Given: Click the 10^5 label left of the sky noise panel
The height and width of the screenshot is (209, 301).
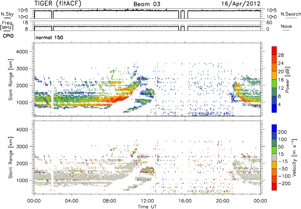Looking at the screenshot, I should click(23, 10).
